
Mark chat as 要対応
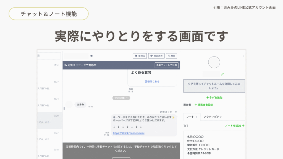click(x=140, y=56)
